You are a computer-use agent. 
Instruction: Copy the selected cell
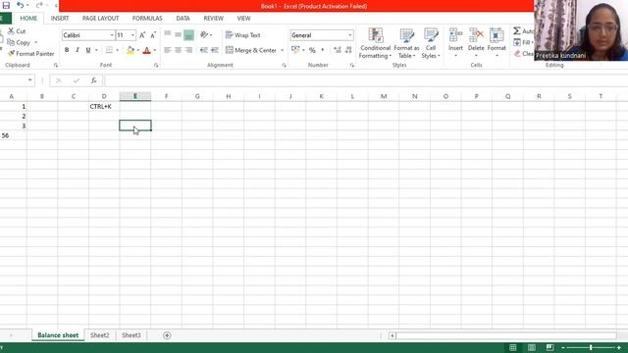click(19, 42)
